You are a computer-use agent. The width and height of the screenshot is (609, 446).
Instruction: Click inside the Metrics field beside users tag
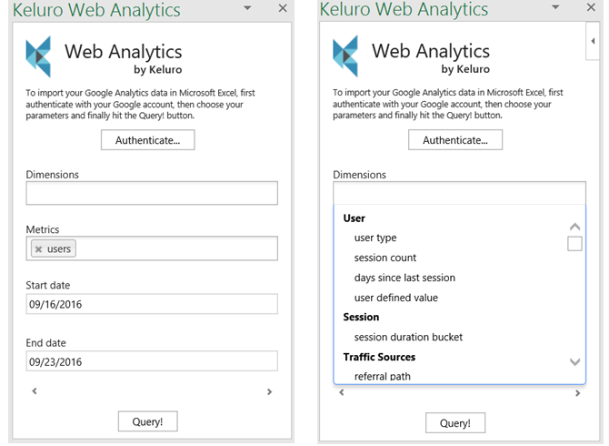[176, 248]
